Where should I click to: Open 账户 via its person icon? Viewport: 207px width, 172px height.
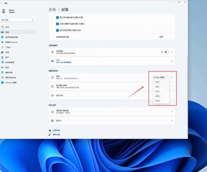2,57
